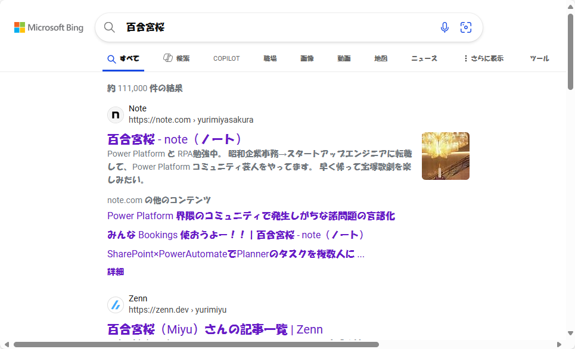
Task: Open the 地図 search tab
Action: (381, 58)
